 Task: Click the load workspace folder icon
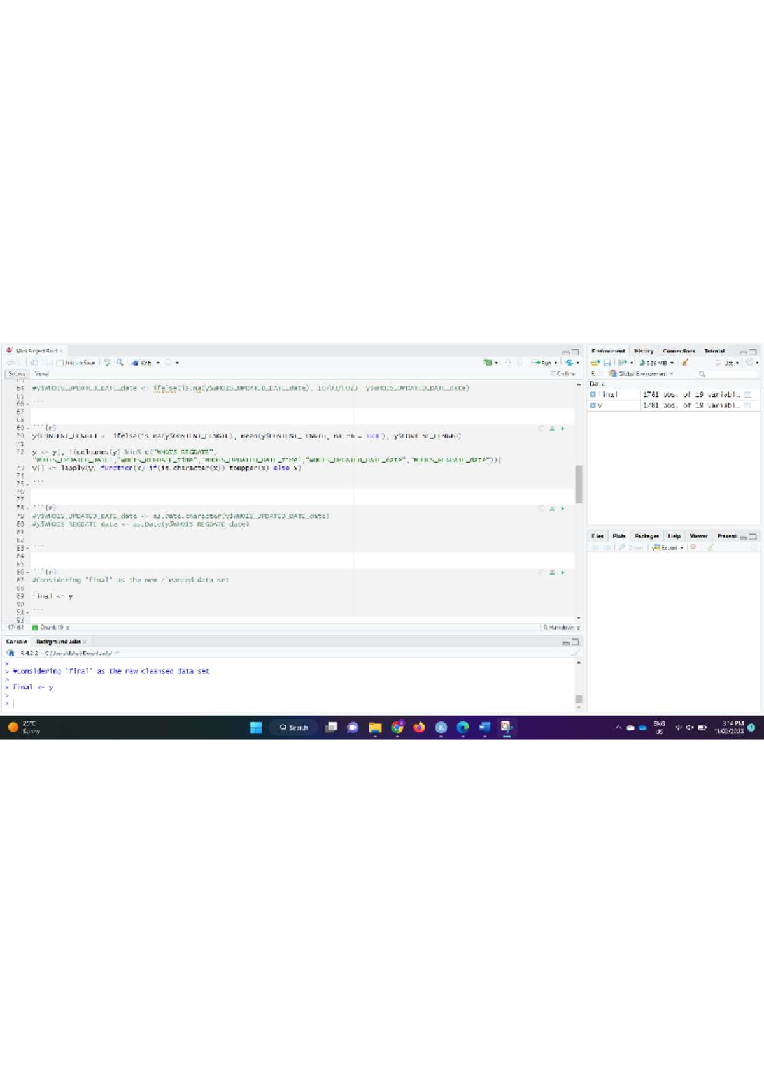click(595, 363)
